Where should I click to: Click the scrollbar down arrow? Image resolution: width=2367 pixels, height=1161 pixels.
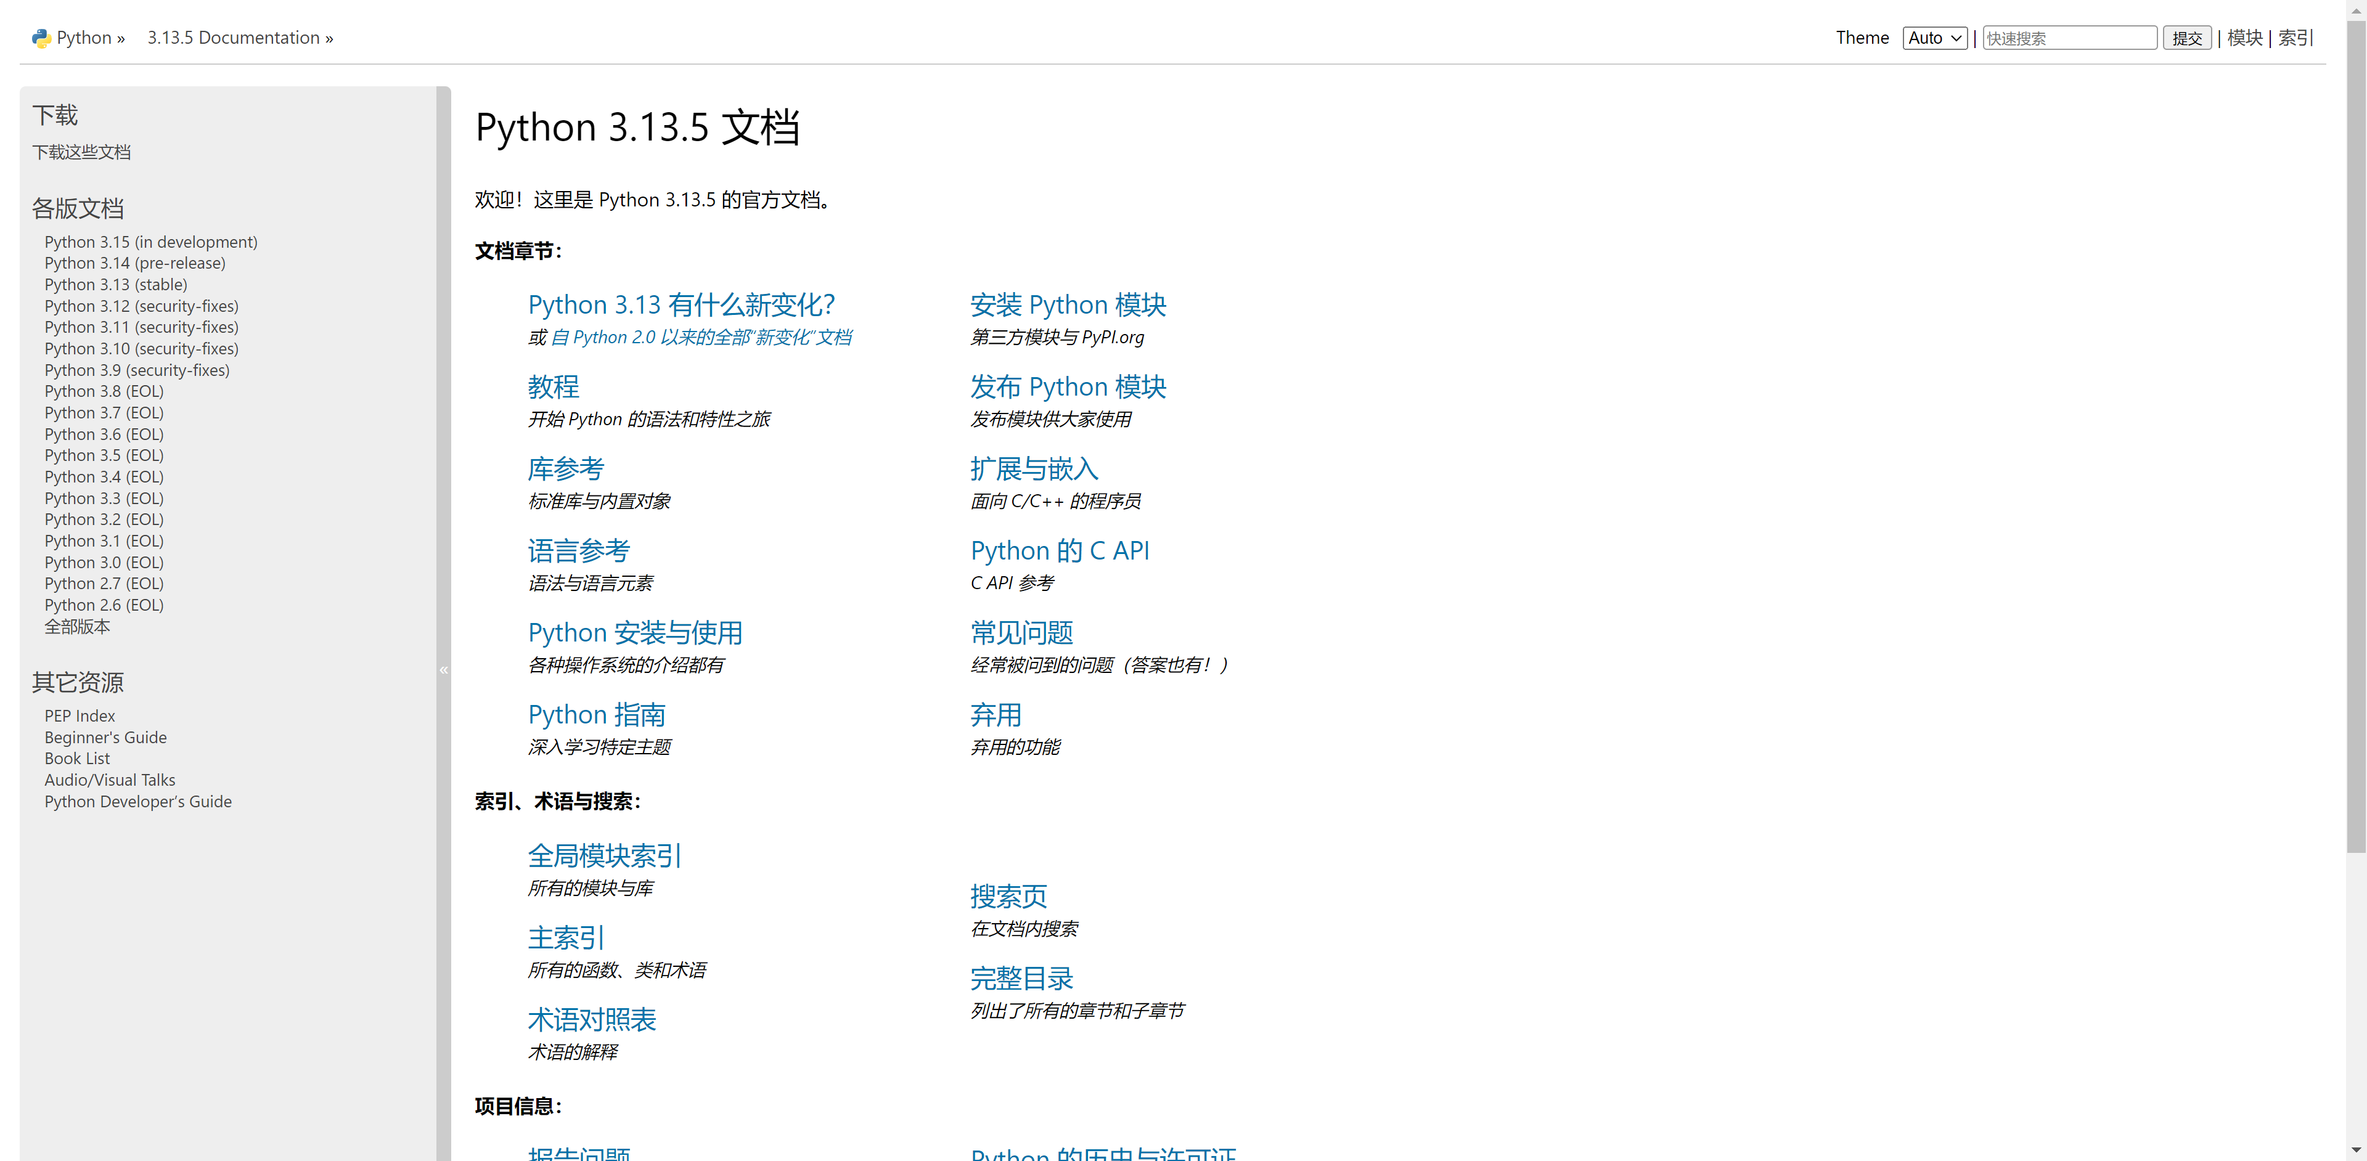[x=2356, y=1150]
